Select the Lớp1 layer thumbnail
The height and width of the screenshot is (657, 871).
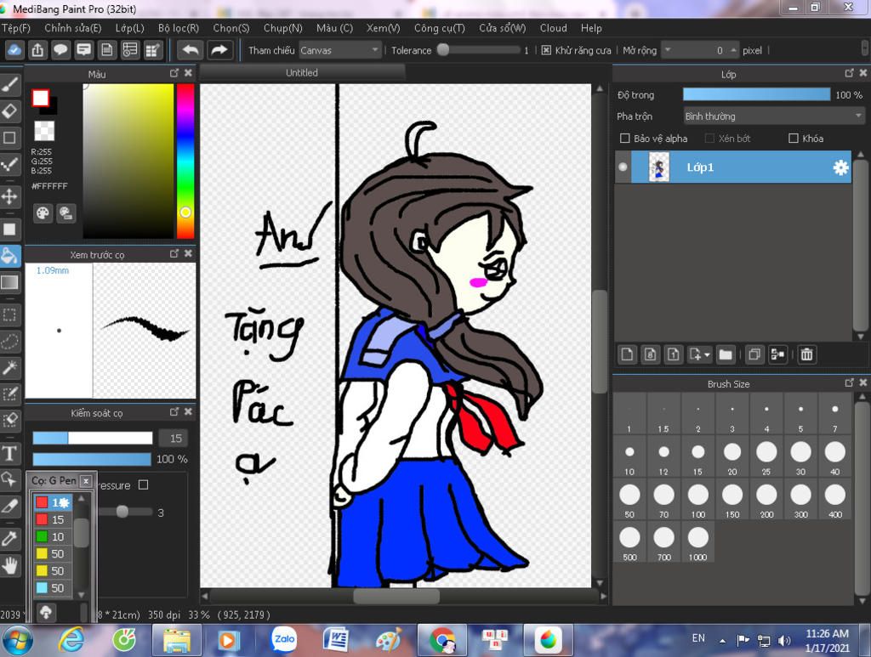pyautogui.click(x=659, y=167)
